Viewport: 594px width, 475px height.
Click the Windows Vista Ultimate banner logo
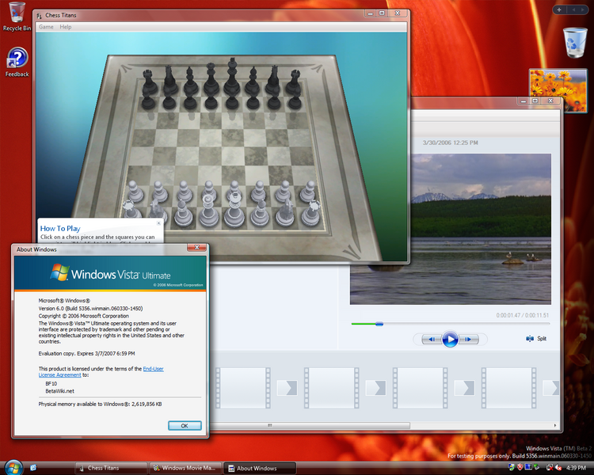click(x=110, y=273)
